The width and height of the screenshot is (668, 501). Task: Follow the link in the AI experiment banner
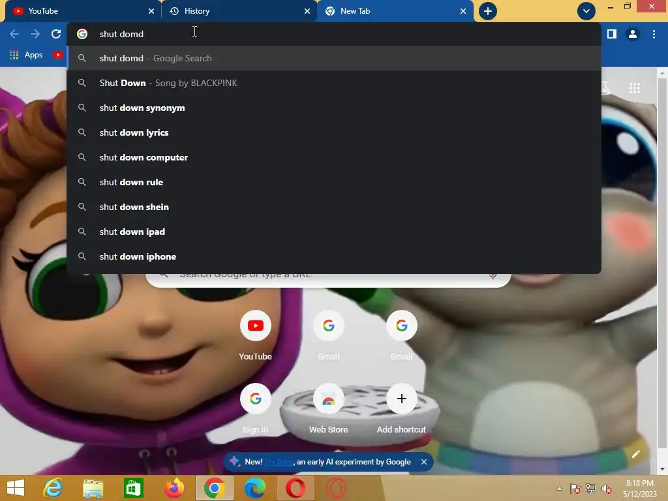click(279, 462)
